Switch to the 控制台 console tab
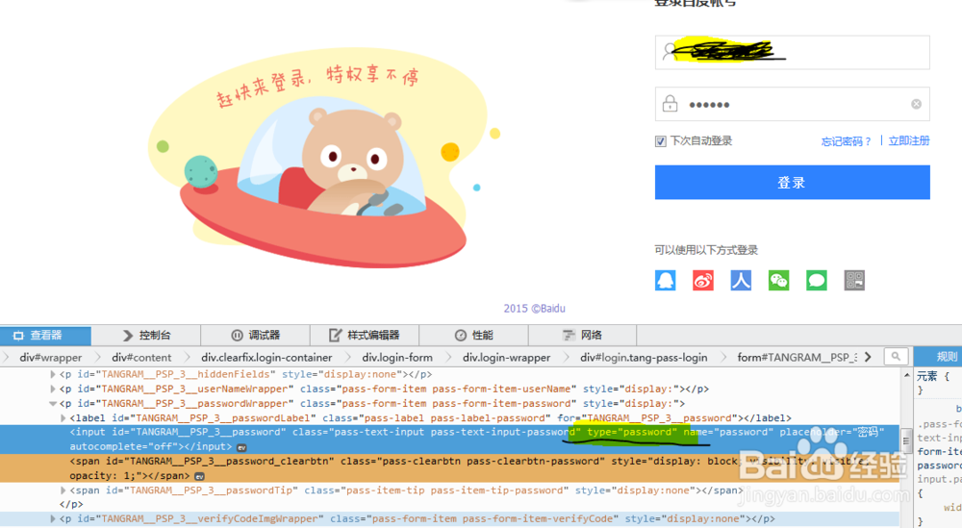The height and width of the screenshot is (528, 962). tap(146, 336)
